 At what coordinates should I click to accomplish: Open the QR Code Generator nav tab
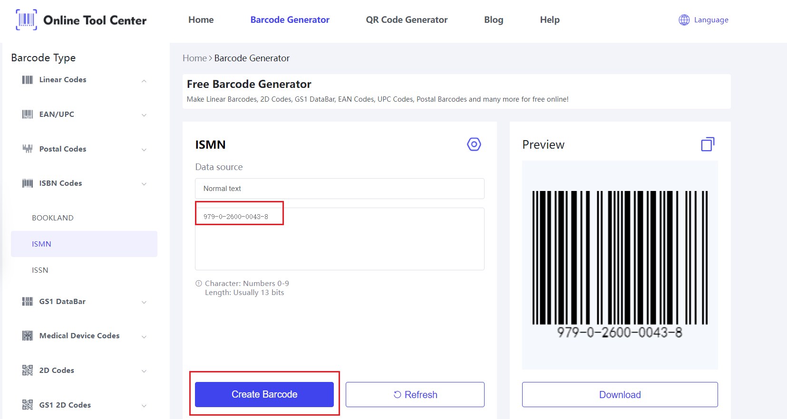point(407,20)
